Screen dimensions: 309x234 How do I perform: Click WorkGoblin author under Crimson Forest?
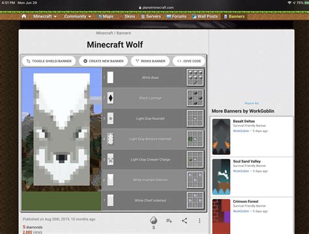(241, 211)
